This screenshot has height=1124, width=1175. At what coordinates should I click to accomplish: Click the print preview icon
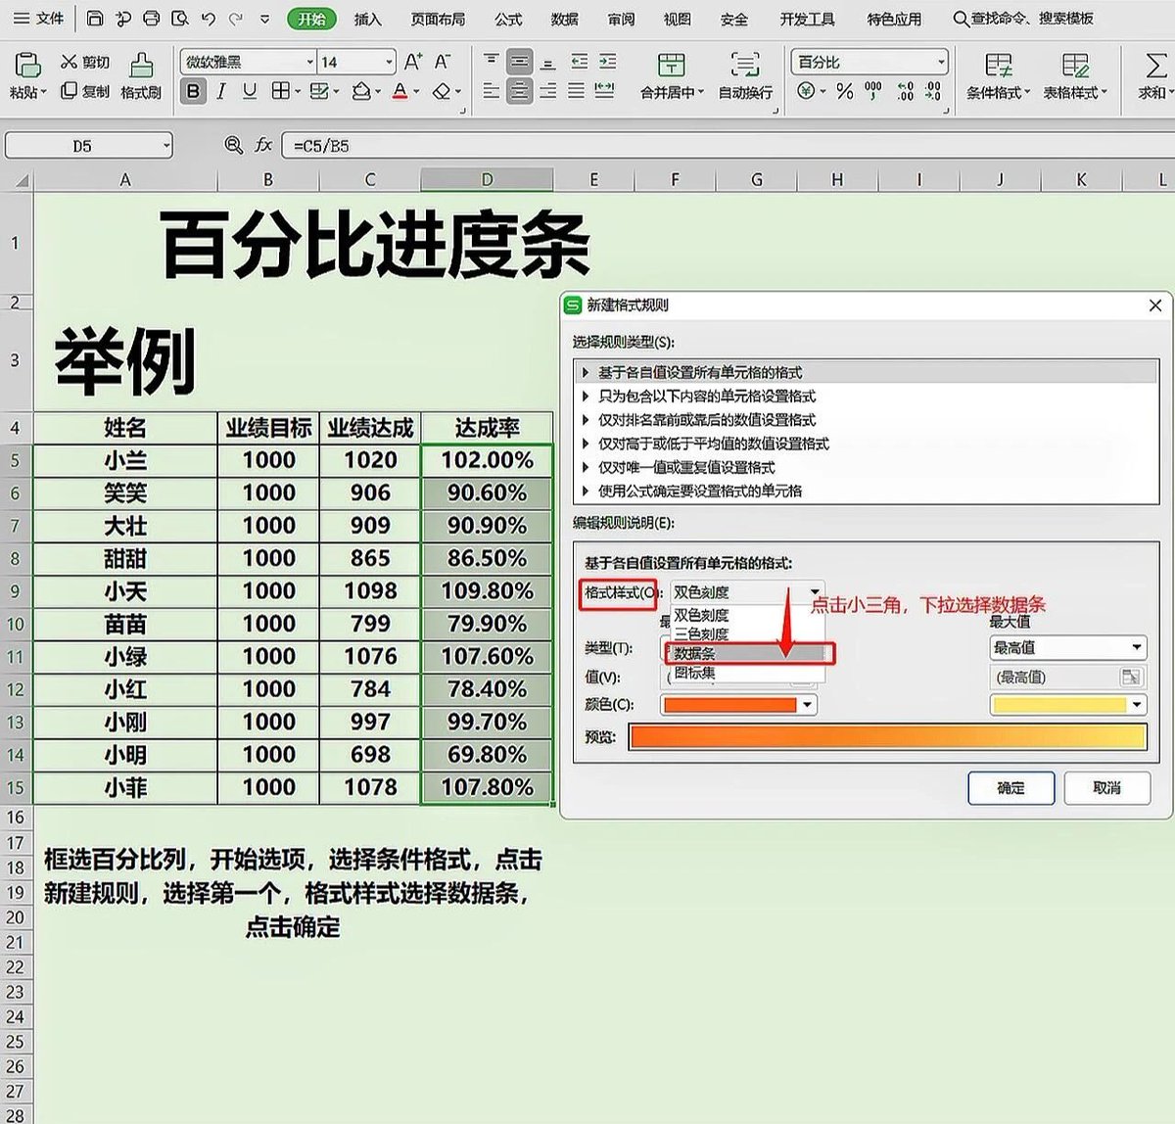coord(179,19)
